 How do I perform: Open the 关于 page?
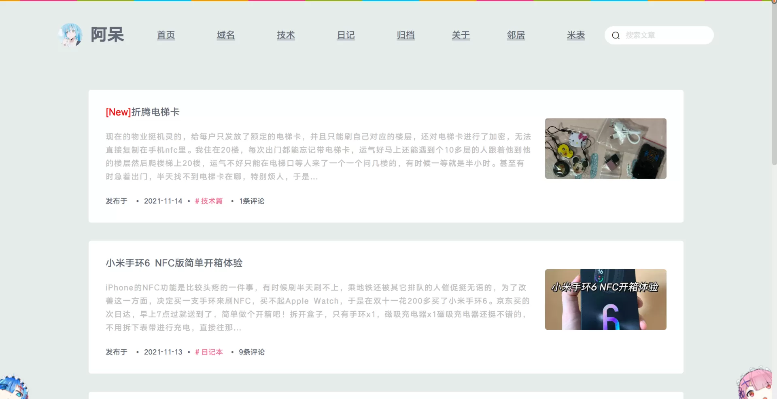pyautogui.click(x=461, y=35)
